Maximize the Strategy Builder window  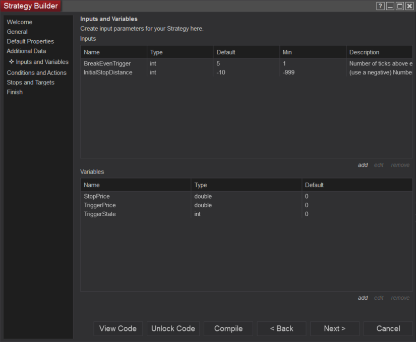point(400,6)
